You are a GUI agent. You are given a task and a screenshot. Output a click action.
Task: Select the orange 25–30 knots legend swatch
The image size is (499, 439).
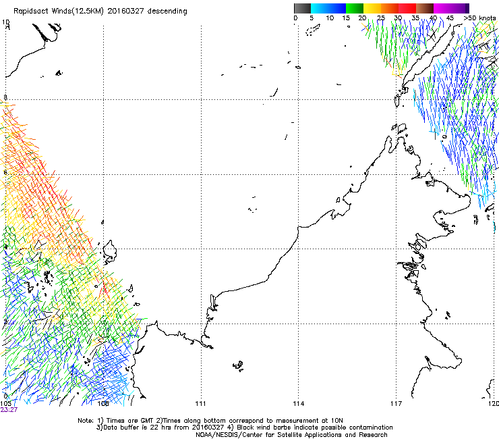(x=390, y=8)
